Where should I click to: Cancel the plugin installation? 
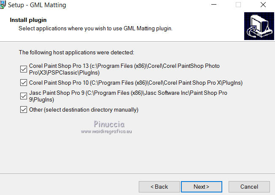tap(249, 187)
